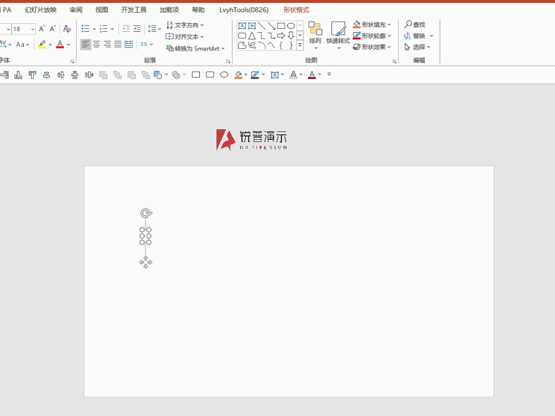Open the 排列 arrange menu
Screen dimensions: 555x416
(315, 35)
